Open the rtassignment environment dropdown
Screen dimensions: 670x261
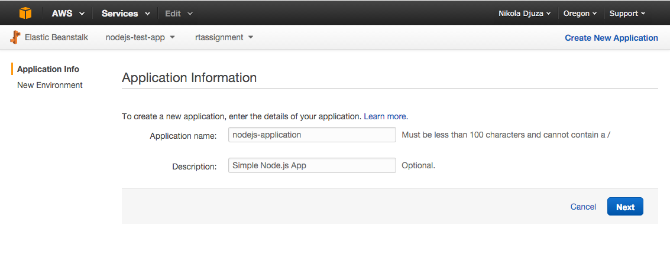click(x=224, y=38)
